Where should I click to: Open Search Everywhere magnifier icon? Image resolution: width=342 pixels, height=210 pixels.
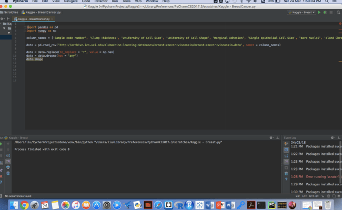[338, 13]
